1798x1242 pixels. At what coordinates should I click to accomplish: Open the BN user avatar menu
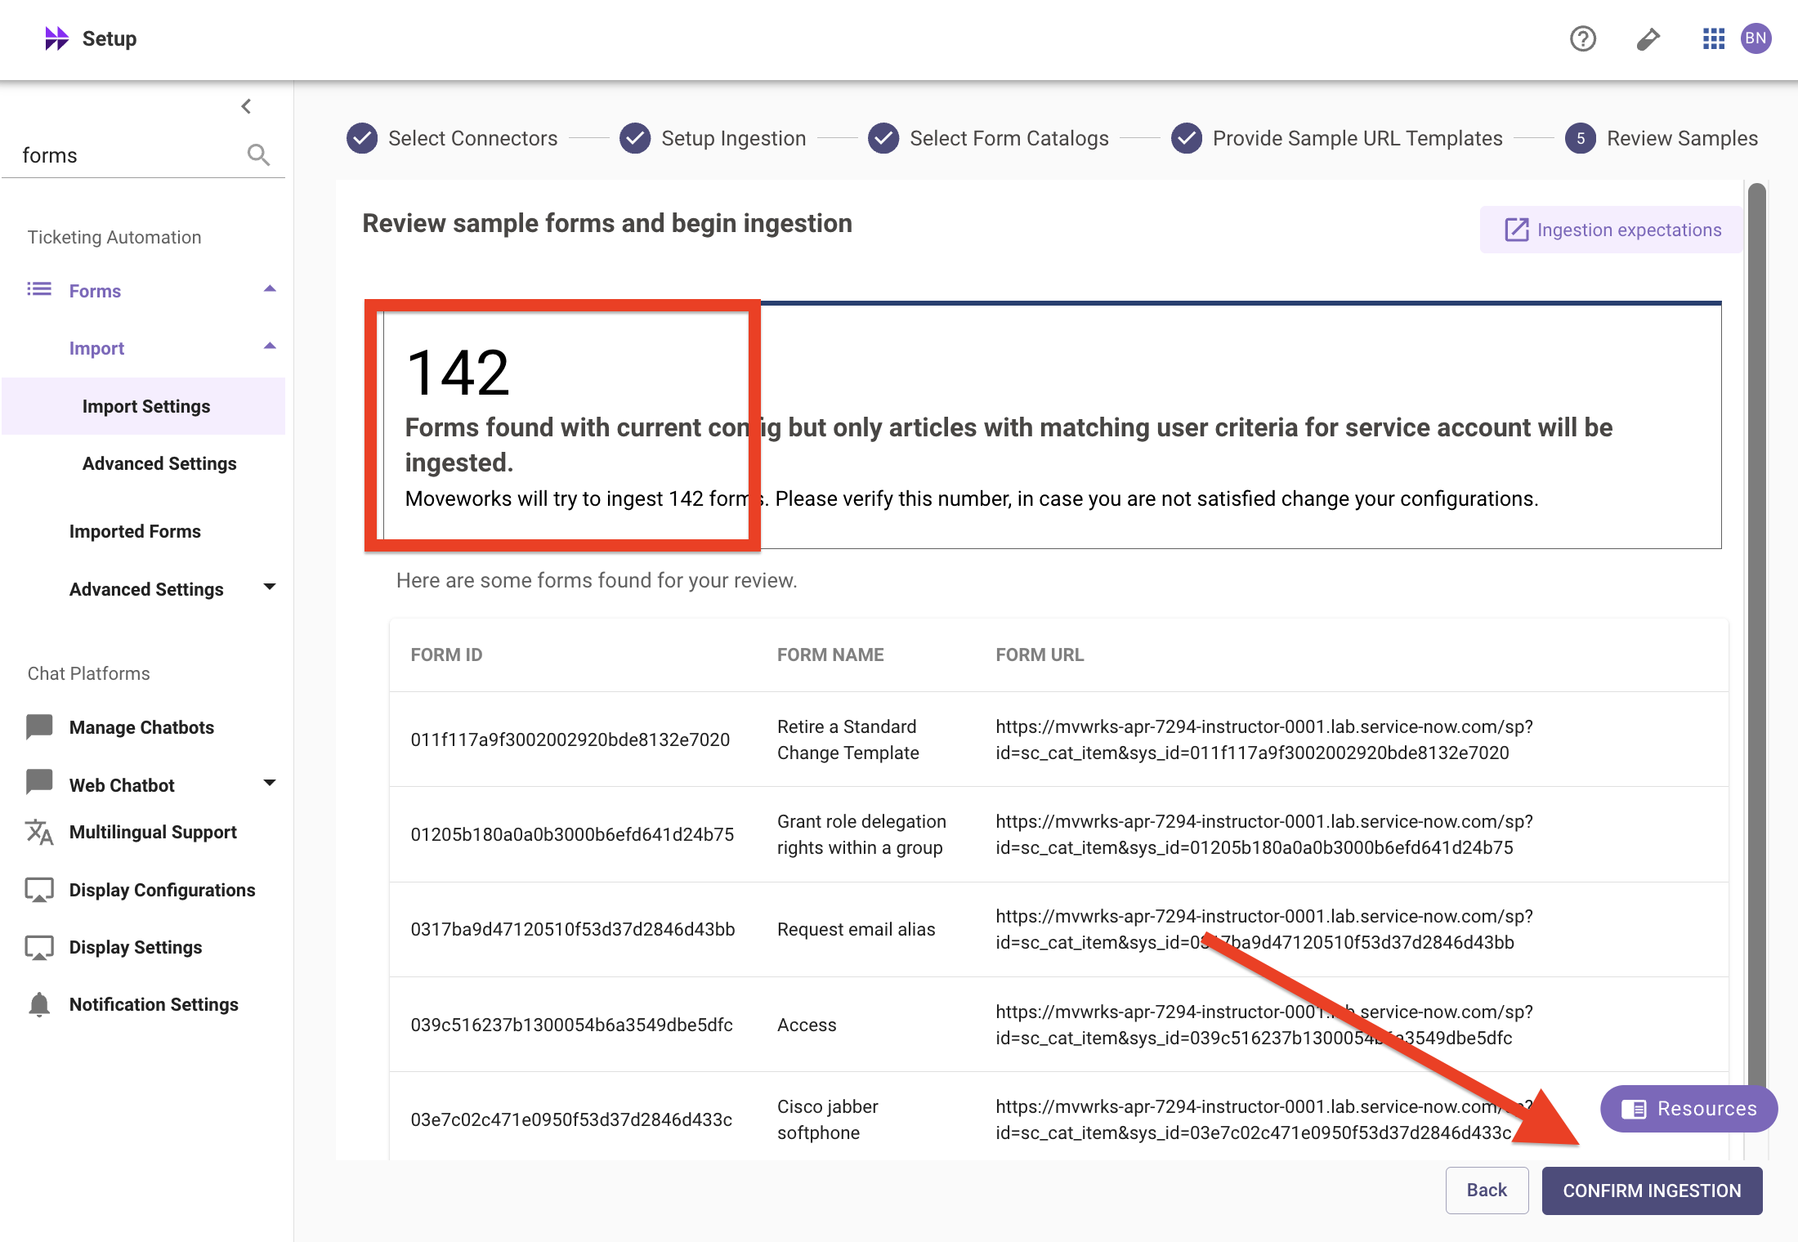[x=1756, y=38]
